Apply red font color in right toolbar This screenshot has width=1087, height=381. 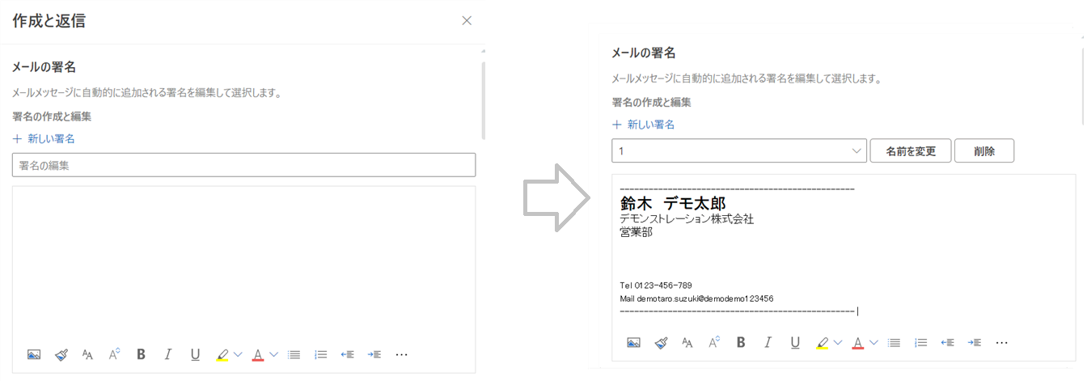858,342
